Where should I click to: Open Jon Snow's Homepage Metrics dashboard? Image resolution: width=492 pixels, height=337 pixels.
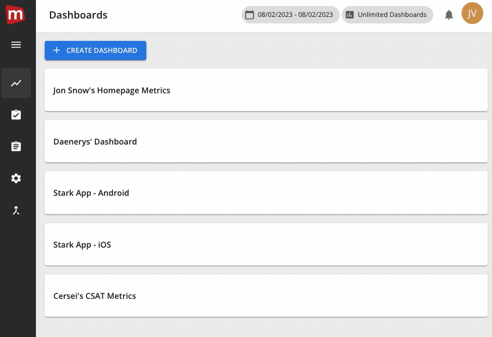point(266,90)
